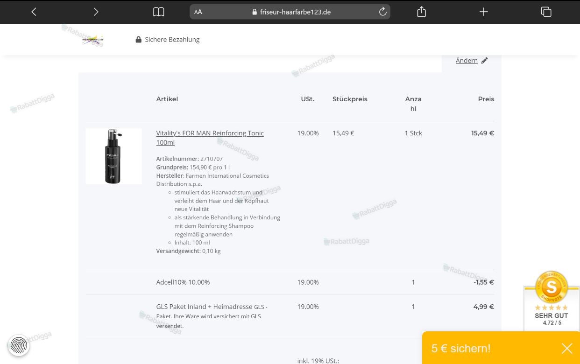This screenshot has width=580, height=364.
Task: Click the shop logo in the header
Action: tap(92, 40)
